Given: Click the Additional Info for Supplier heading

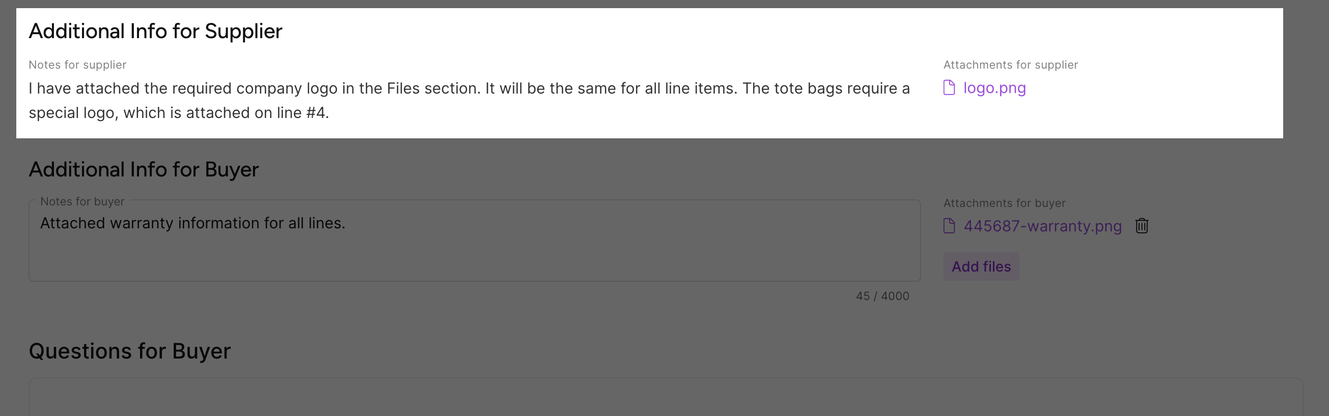Looking at the screenshot, I should pos(155,32).
